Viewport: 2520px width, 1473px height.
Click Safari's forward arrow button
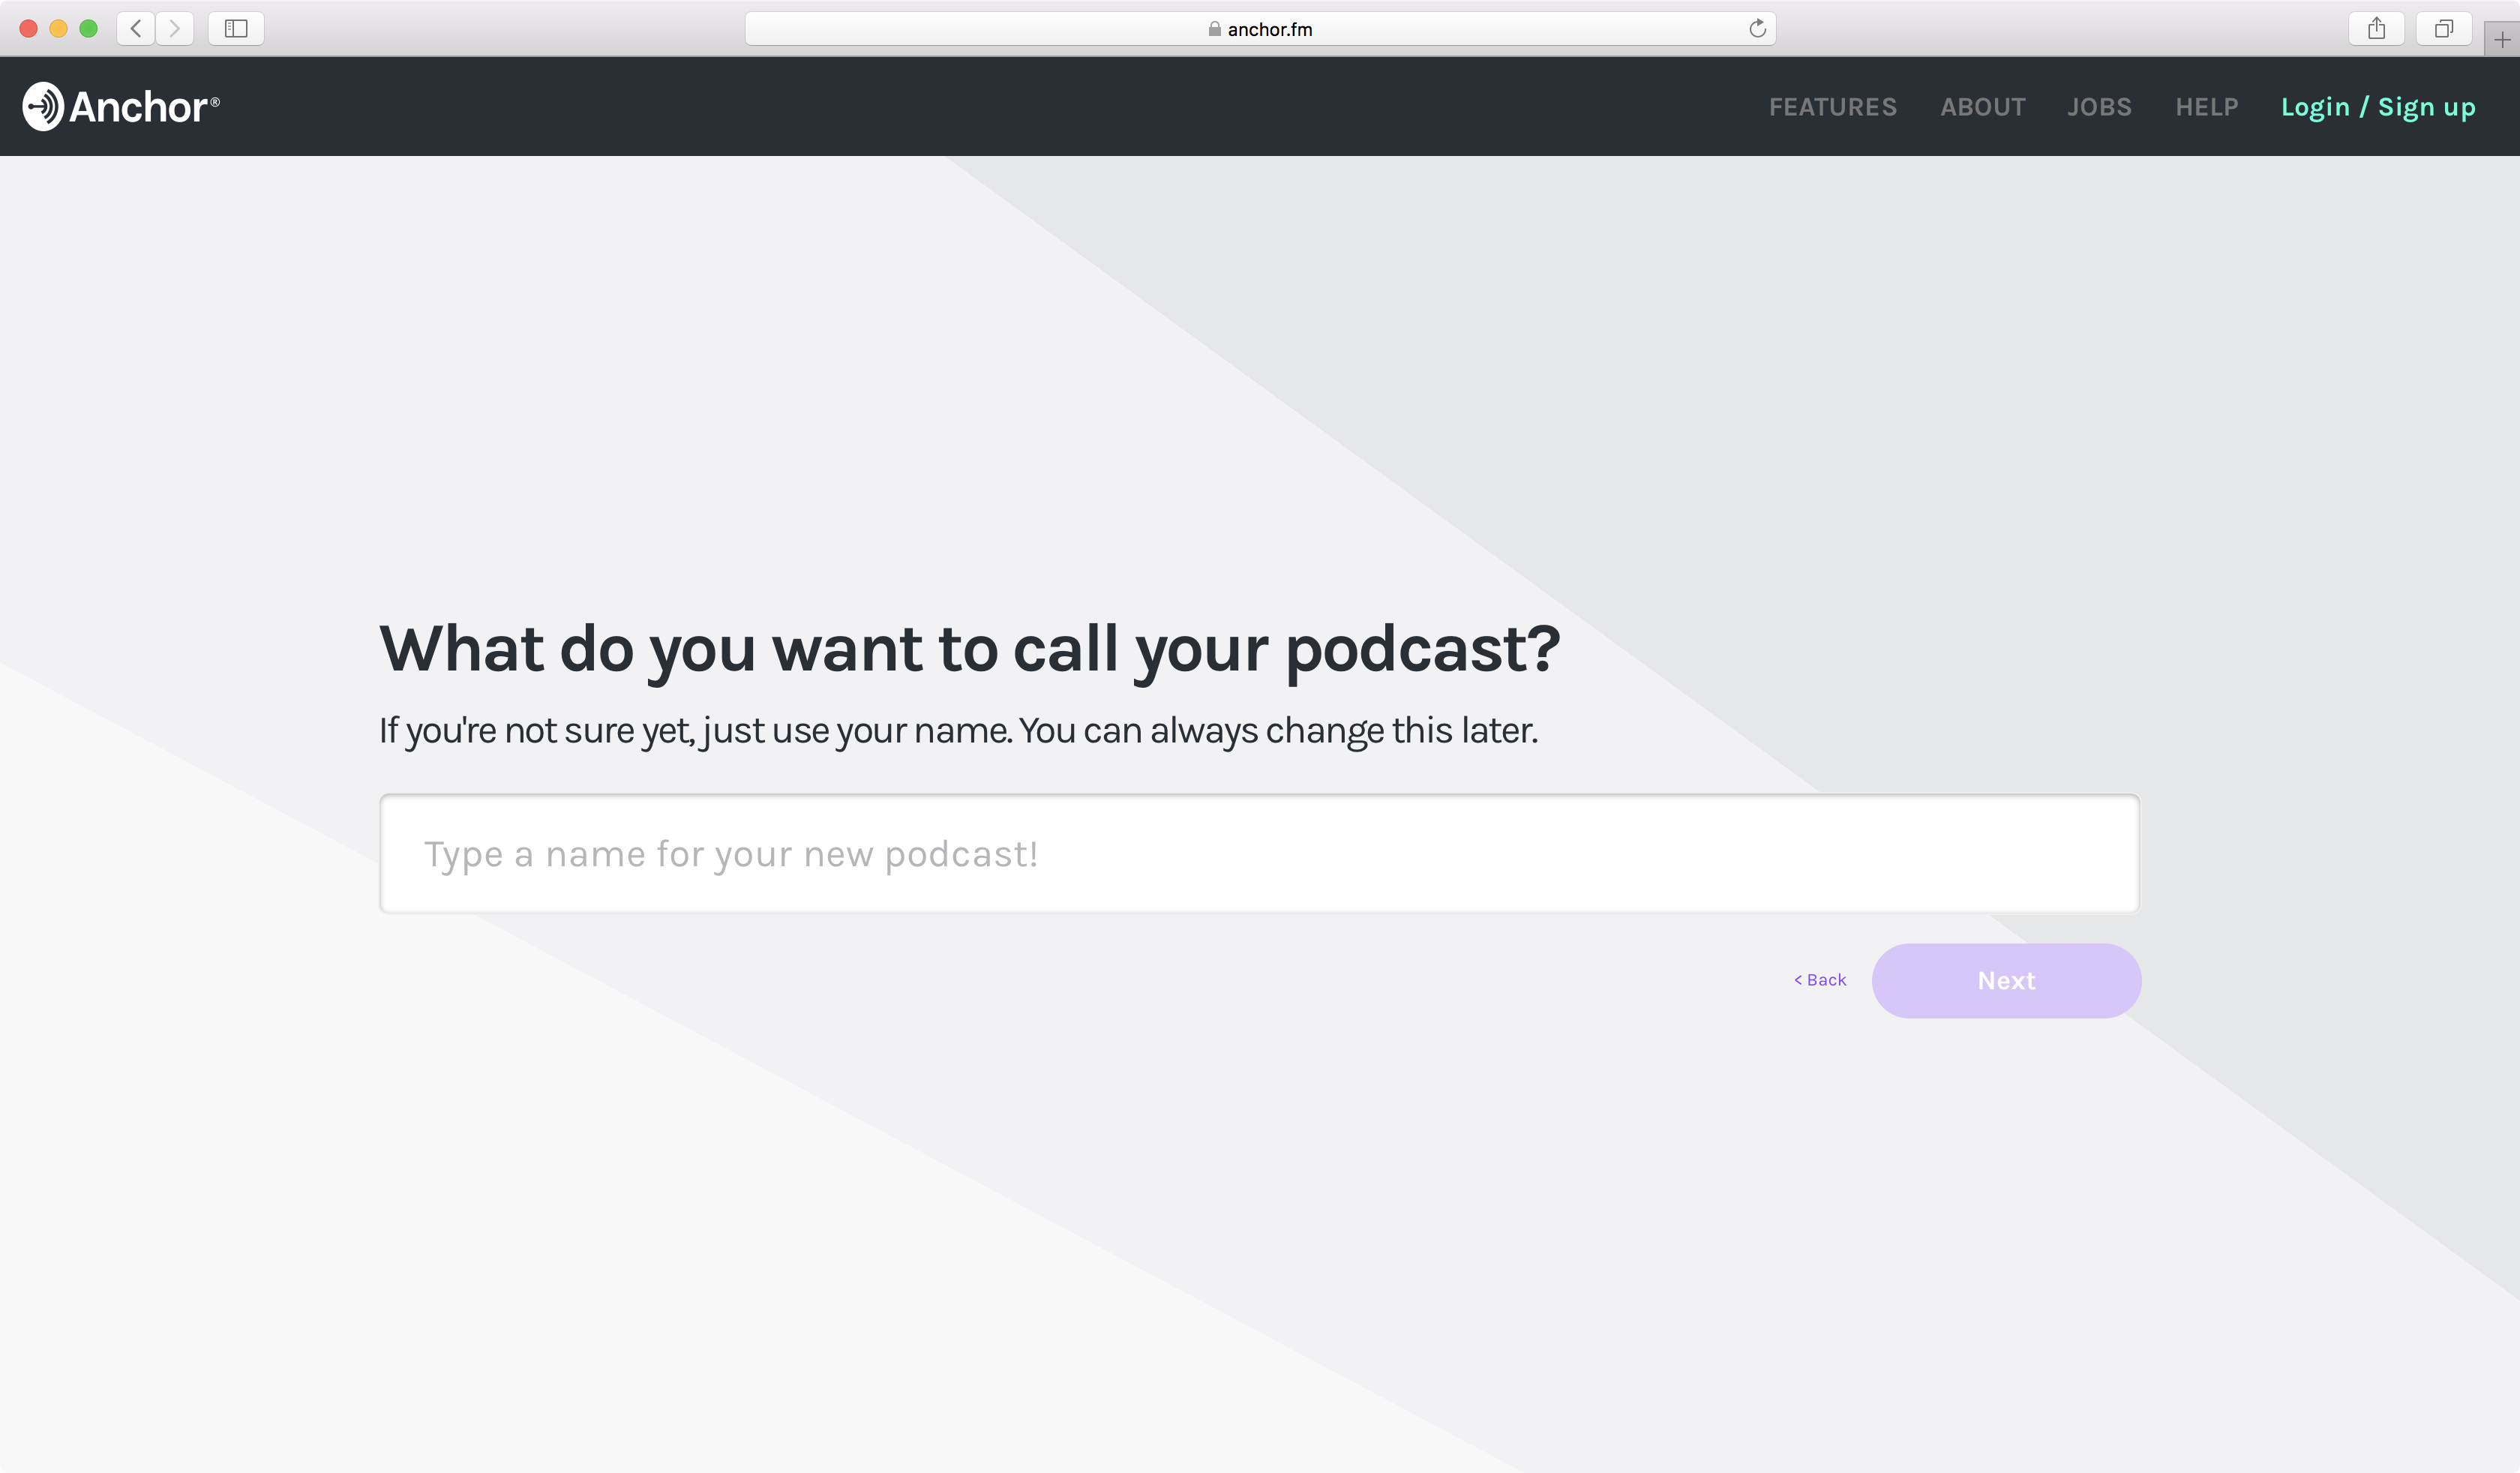pyautogui.click(x=175, y=29)
